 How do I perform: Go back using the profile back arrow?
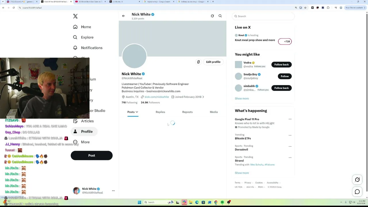(124, 16)
